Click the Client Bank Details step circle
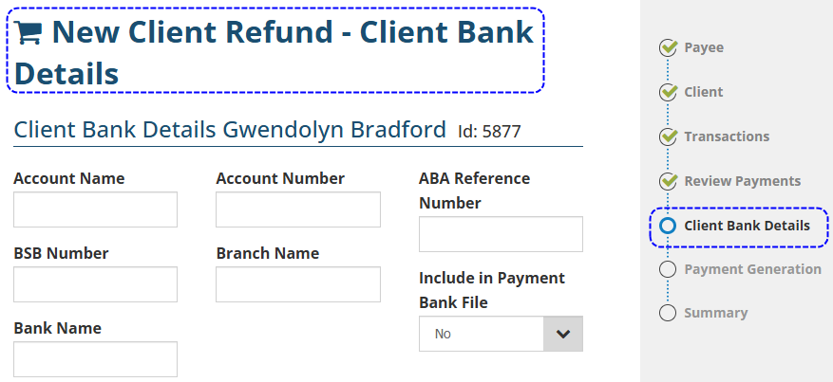The height and width of the screenshot is (382, 833). [x=668, y=226]
